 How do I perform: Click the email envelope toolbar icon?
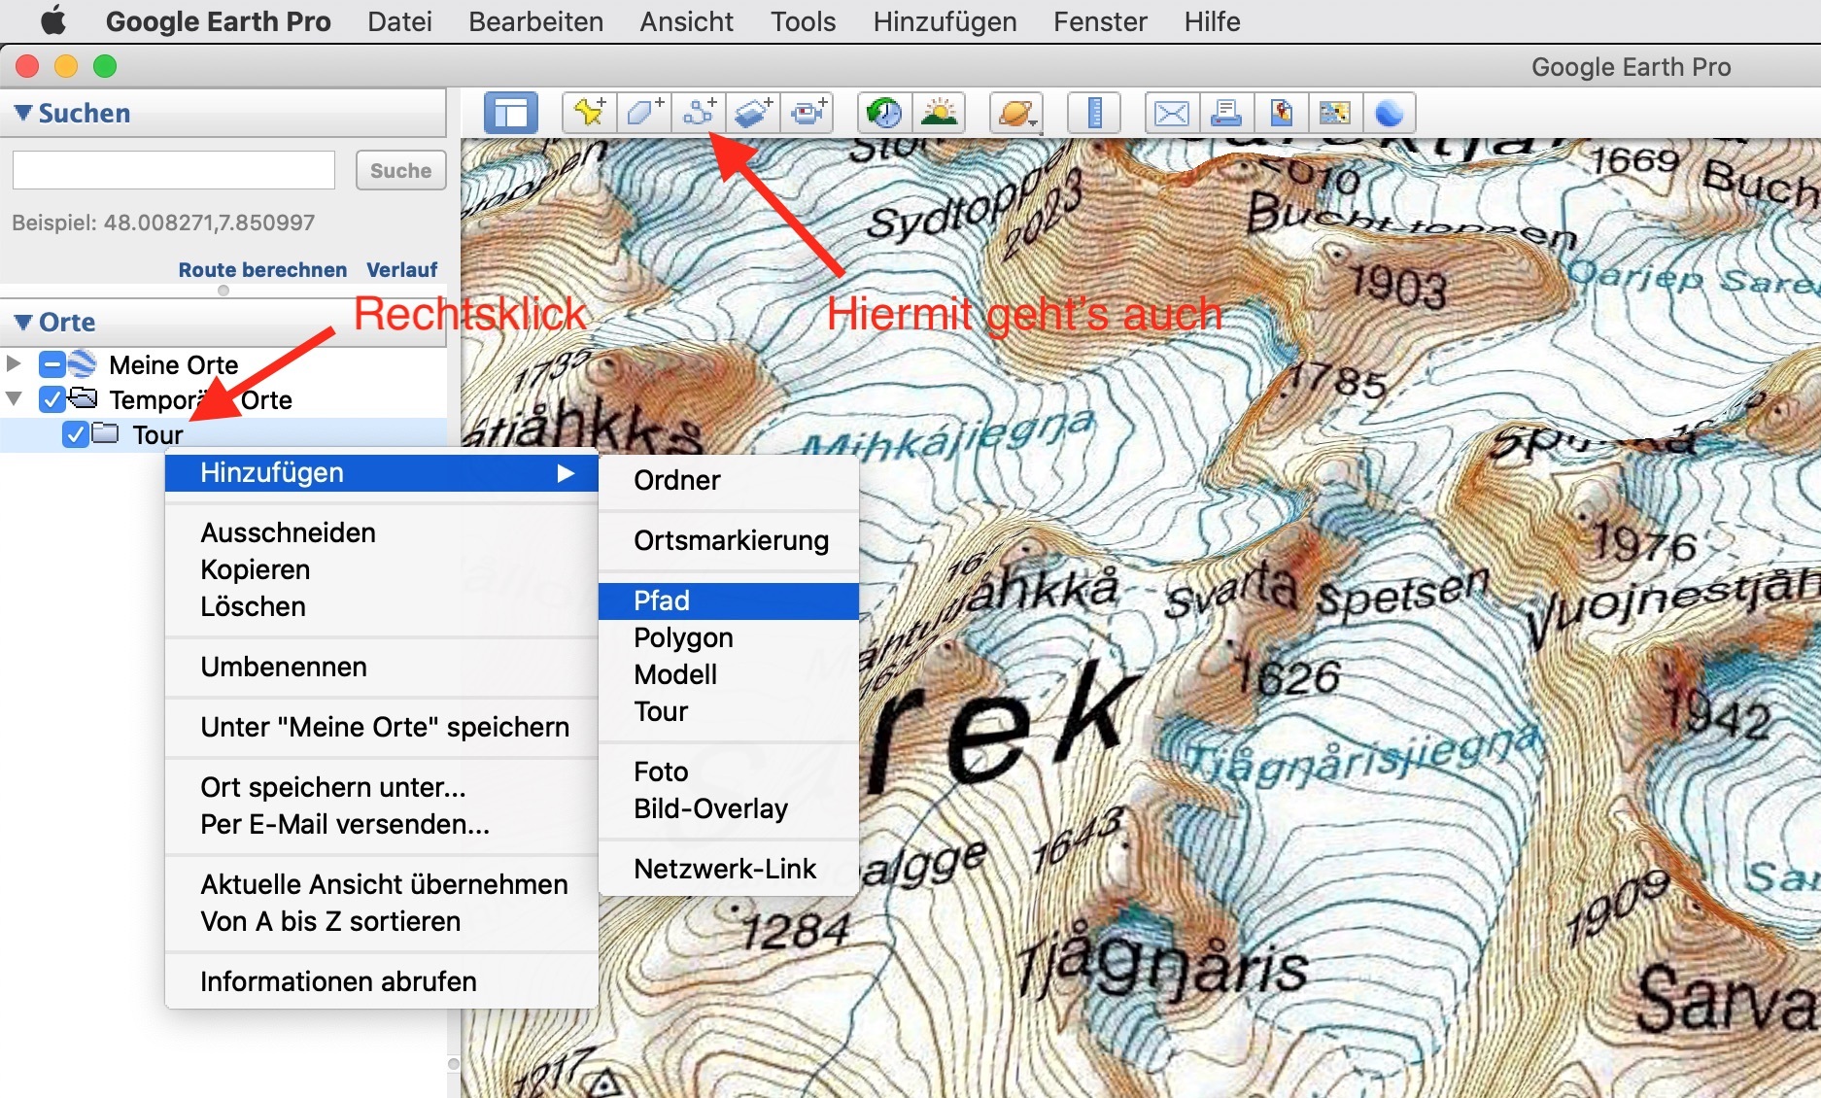(x=1171, y=114)
